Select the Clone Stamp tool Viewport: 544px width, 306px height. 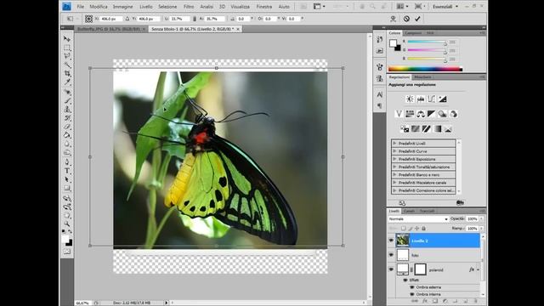click(x=67, y=110)
